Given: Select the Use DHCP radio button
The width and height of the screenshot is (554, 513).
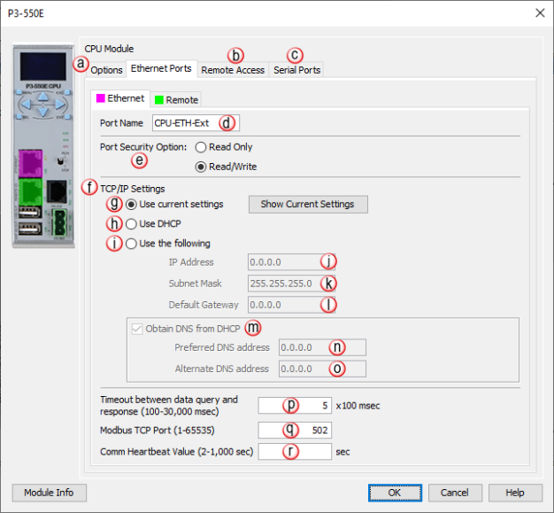Looking at the screenshot, I should point(132,223).
